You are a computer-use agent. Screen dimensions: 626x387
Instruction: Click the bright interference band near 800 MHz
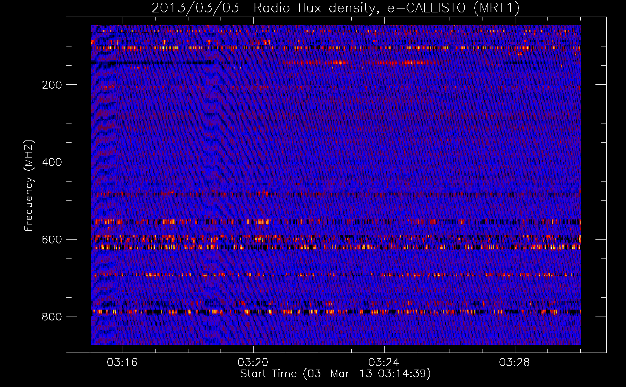click(336, 311)
